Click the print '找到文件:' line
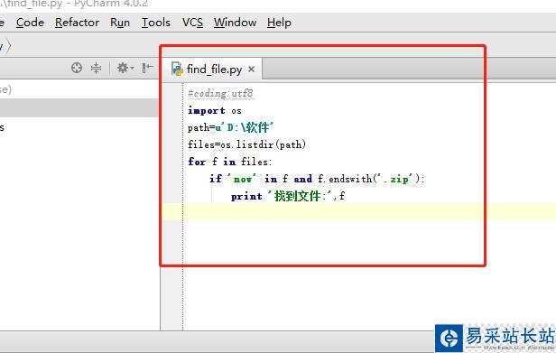The image size is (556, 353). (288, 196)
